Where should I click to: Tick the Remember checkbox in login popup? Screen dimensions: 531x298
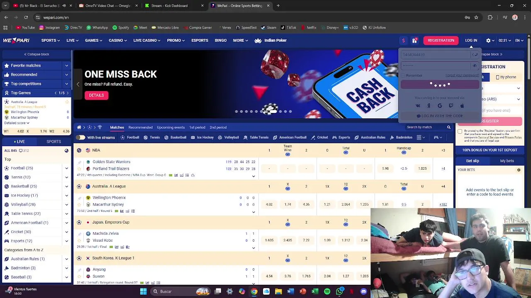(403, 76)
